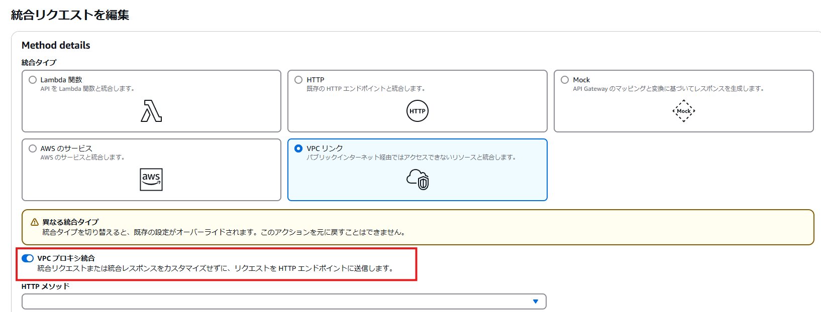Click the circular HTTP icon
The height and width of the screenshot is (312, 821).
coord(418,111)
